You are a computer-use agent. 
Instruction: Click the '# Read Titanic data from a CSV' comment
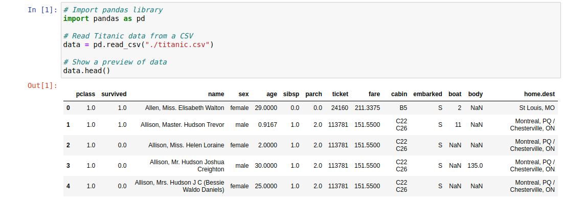click(x=128, y=36)
